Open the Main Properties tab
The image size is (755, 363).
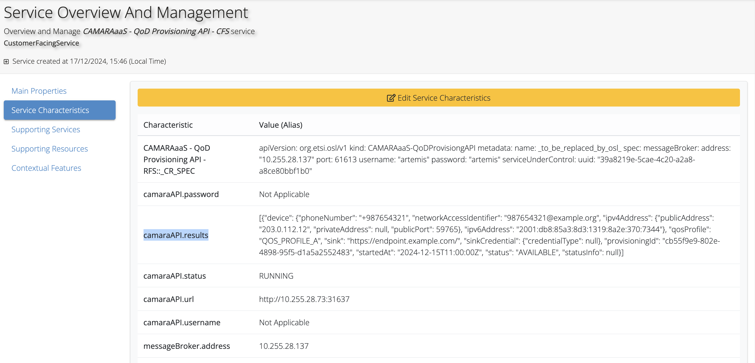39,91
